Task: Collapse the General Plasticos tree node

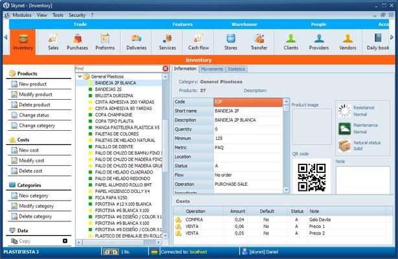Action: point(80,76)
